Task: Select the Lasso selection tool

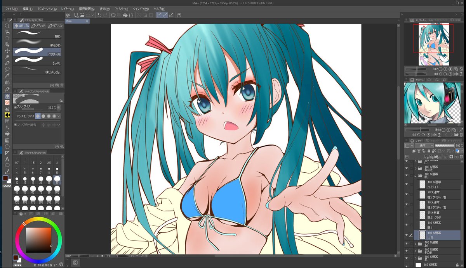Action: (7, 69)
